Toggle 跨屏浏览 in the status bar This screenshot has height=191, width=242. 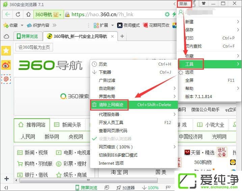coord(86,188)
